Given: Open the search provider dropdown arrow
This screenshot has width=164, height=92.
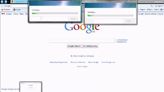Looking at the screenshot, I should [x=163, y=2].
